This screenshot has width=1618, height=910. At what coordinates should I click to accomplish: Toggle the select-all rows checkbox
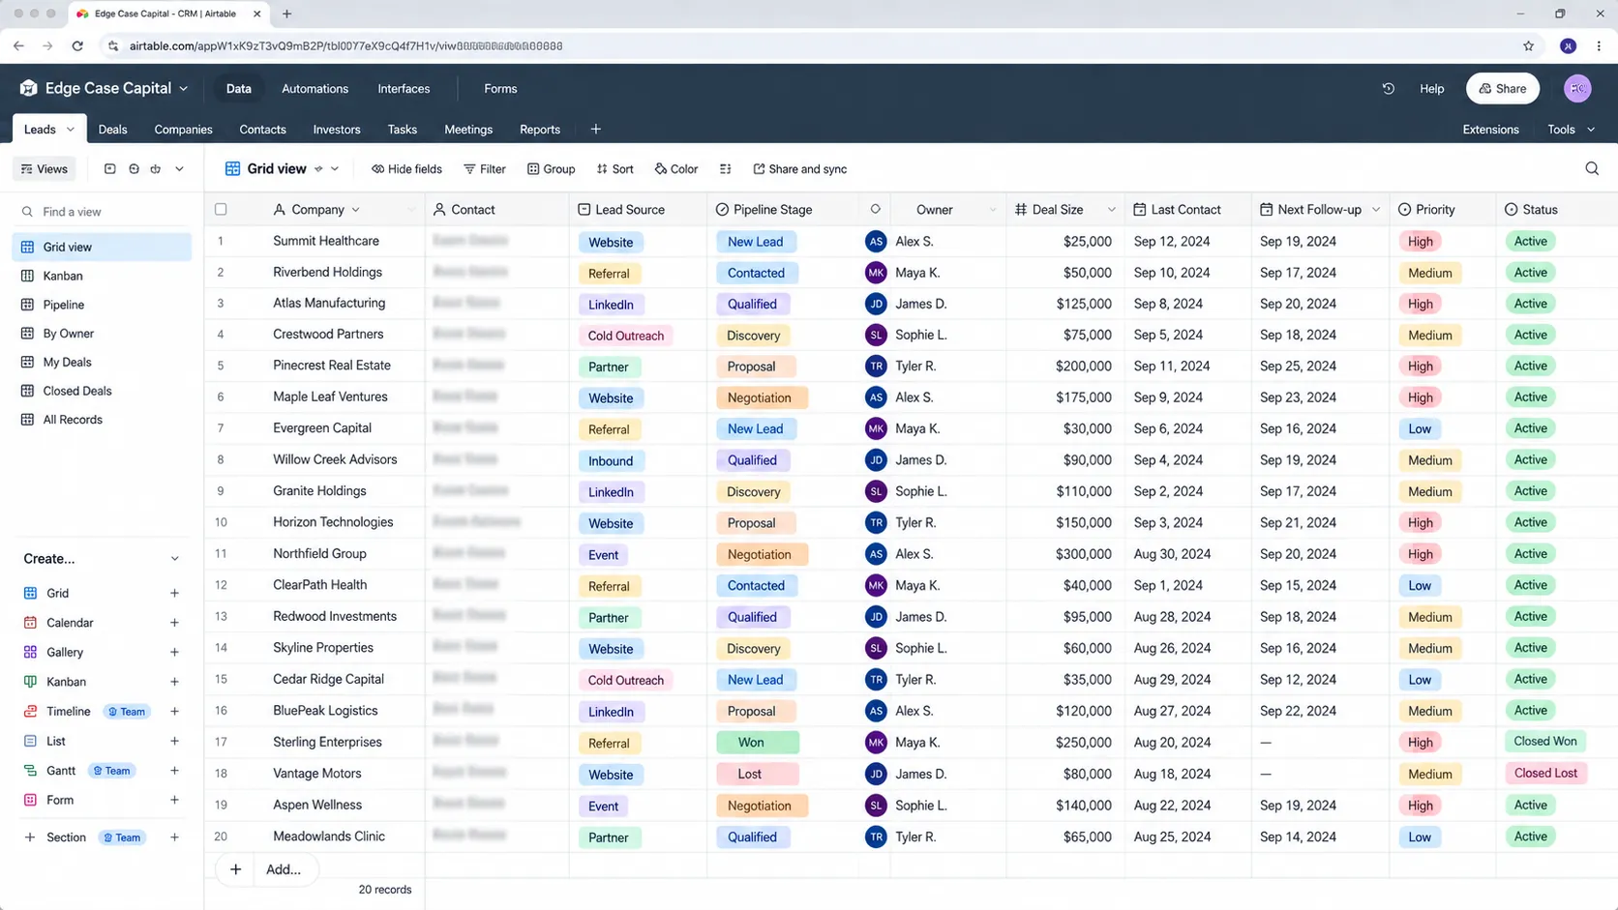click(221, 209)
